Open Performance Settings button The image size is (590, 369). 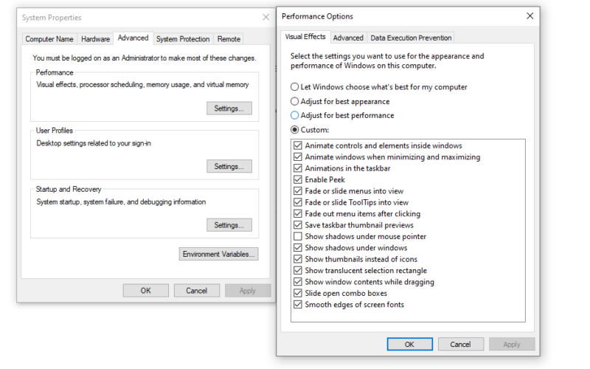229,108
